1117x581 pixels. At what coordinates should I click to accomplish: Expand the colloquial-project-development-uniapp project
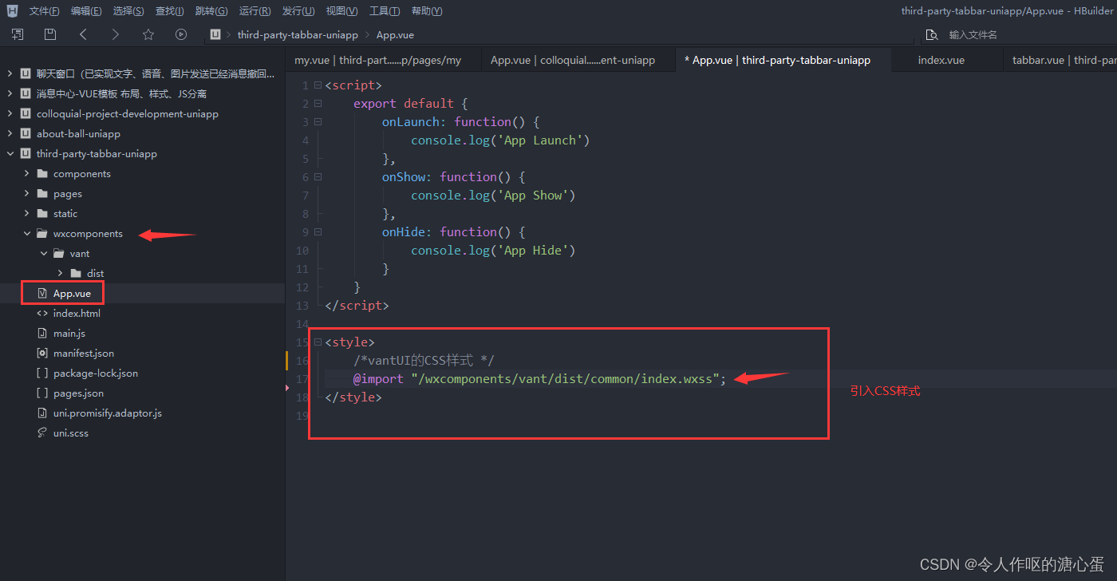10,113
